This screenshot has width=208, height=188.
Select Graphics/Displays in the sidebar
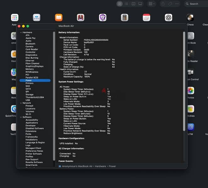(x=35, y=66)
